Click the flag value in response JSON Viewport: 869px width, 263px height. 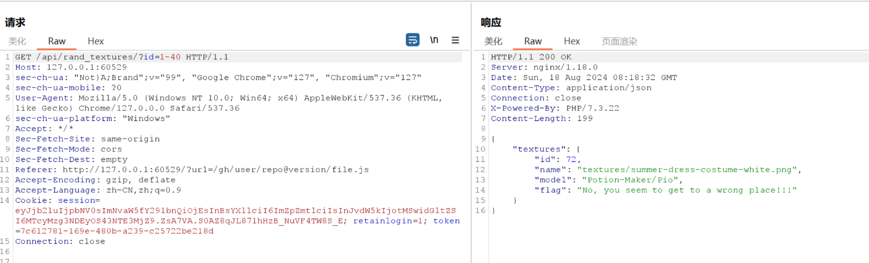[x=686, y=191]
